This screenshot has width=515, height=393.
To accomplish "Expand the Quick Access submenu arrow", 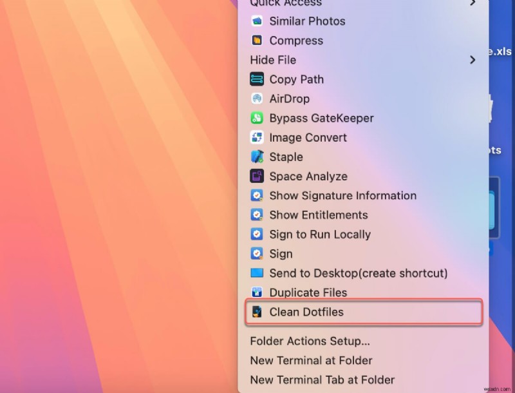I will click(x=473, y=3).
